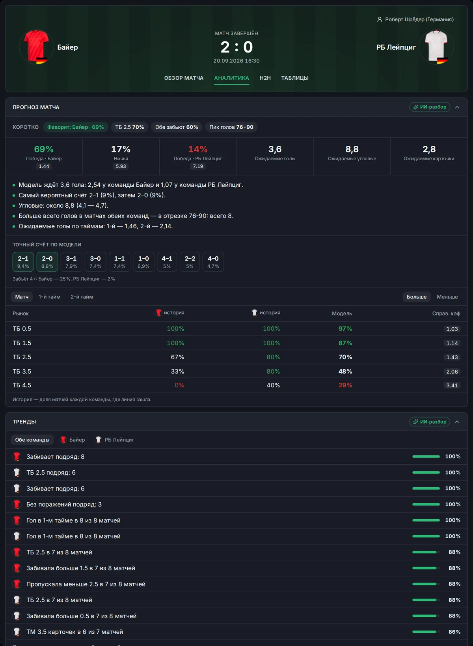Show trends for Обе команды
The height and width of the screenshot is (646, 473).
[x=32, y=439]
